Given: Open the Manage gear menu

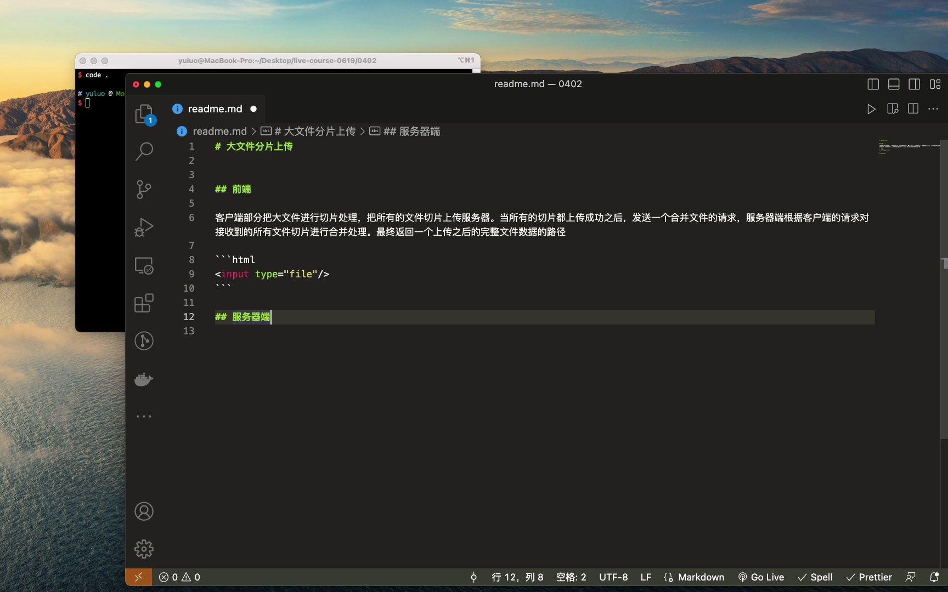Looking at the screenshot, I should point(144,549).
